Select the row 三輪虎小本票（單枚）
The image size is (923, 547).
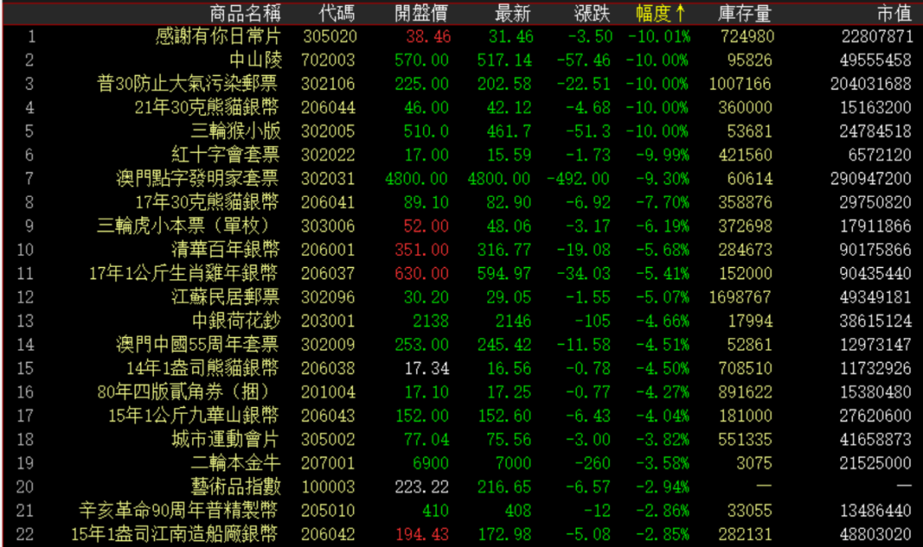(x=461, y=226)
